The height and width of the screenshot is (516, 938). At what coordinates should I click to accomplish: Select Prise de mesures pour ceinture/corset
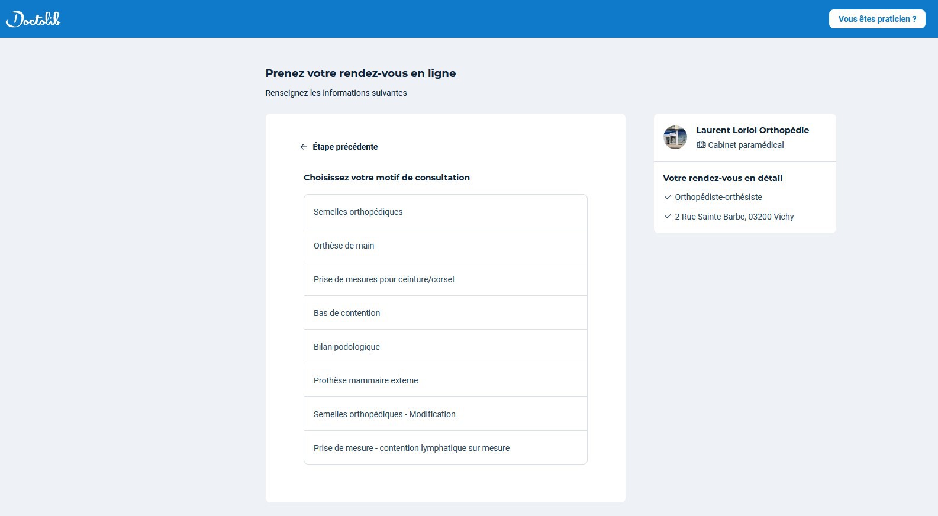tap(446, 279)
